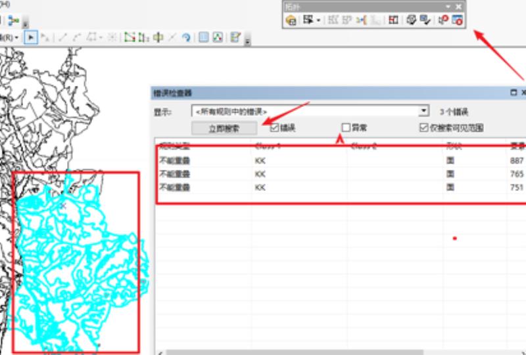The image size is (526, 355).
Task: Maximize the Error Inspector window
Action: click(514, 93)
